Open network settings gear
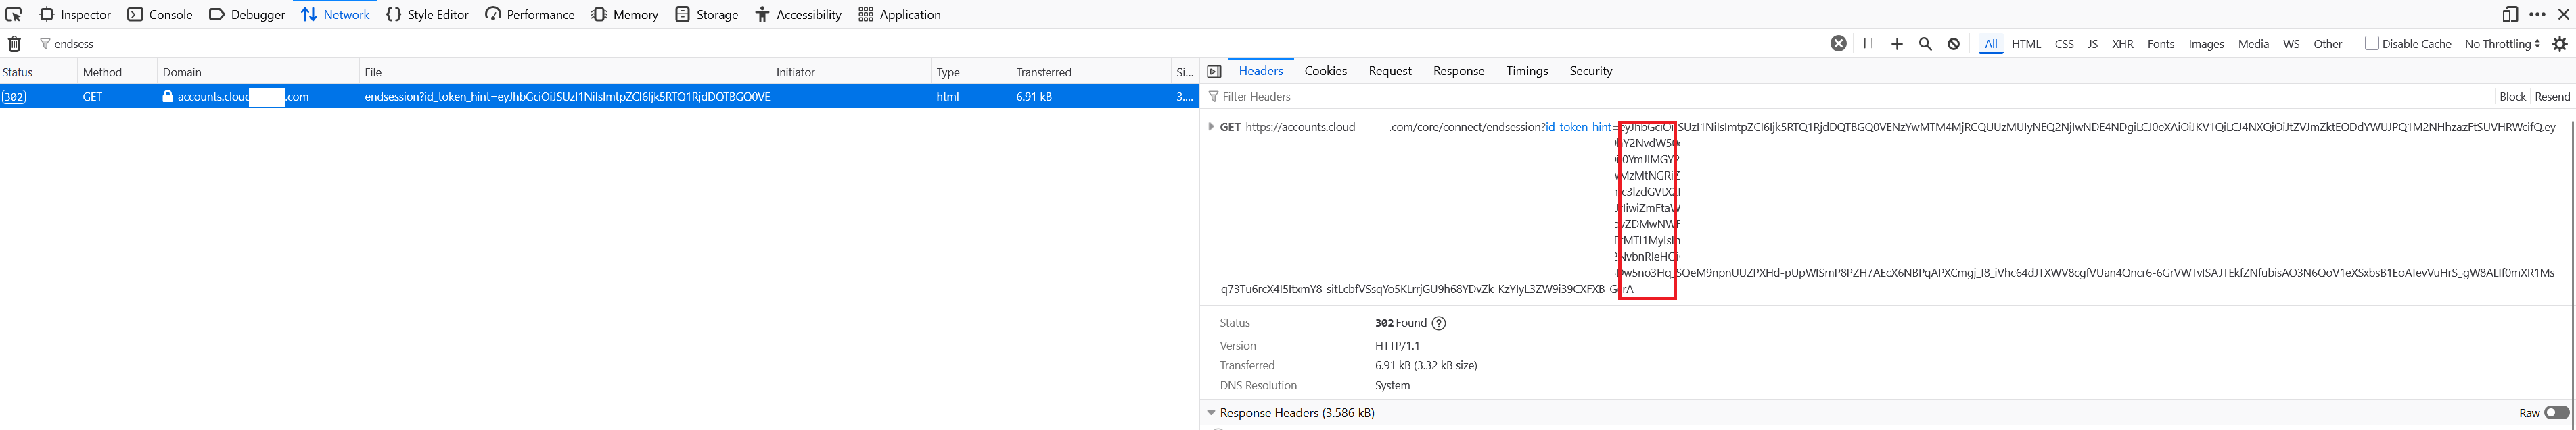This screenshot has width=2576, height=430. pos(2559,44)
